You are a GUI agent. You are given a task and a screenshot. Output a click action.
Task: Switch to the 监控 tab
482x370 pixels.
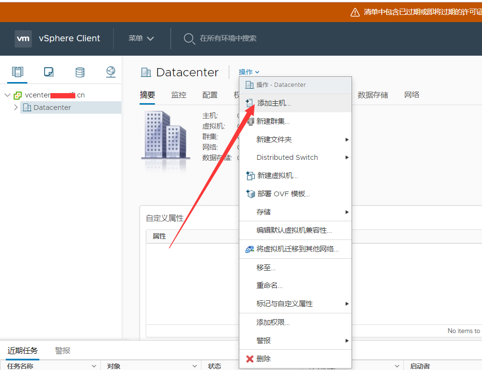[178, 95]
